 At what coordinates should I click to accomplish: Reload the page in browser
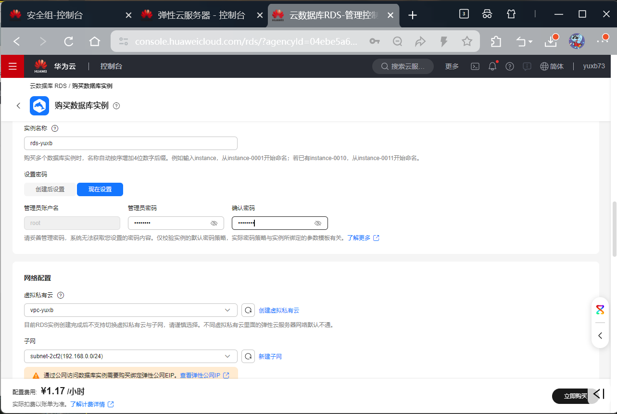pos(69,41)
